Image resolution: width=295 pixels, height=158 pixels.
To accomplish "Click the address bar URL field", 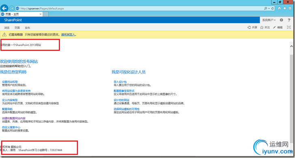I will click(x=139, y=9).
